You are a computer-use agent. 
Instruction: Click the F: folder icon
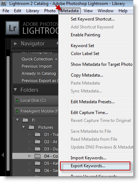[25, 120]
